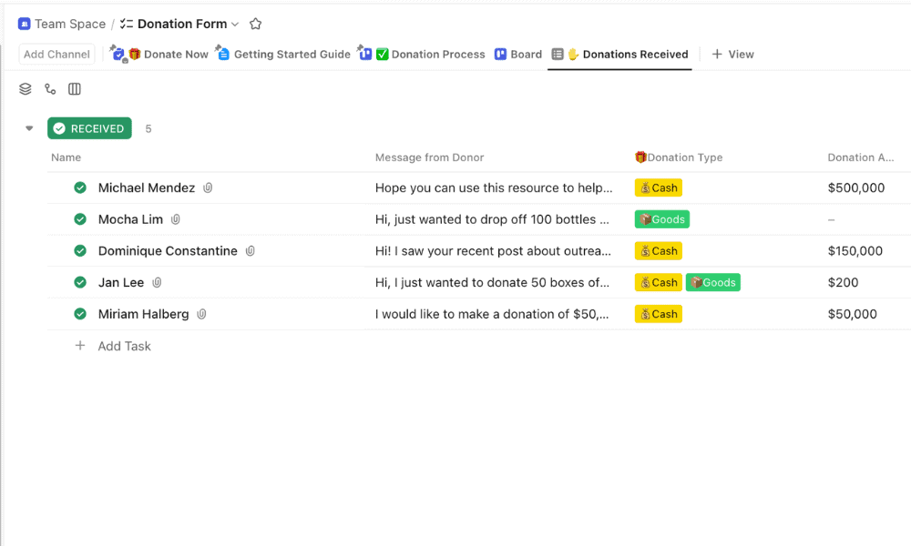
Task: Click the Add Channel button
Action: pos(56,55)
